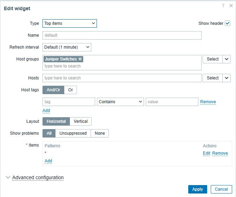Click the help question mark icon
This screenshot has width=236, height=197.
click(x=223, y=6)
